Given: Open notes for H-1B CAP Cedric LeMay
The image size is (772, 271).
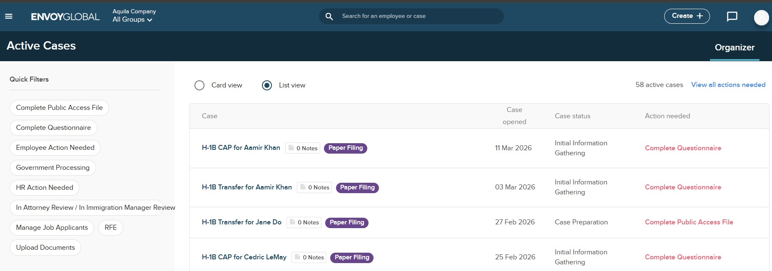Looking at the screenshot, I should pos(309,257).
